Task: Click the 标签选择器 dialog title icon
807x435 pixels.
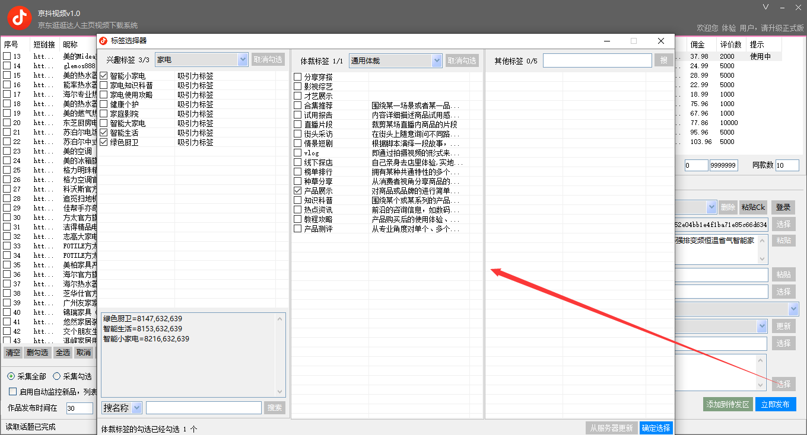Action: (104, 41)
